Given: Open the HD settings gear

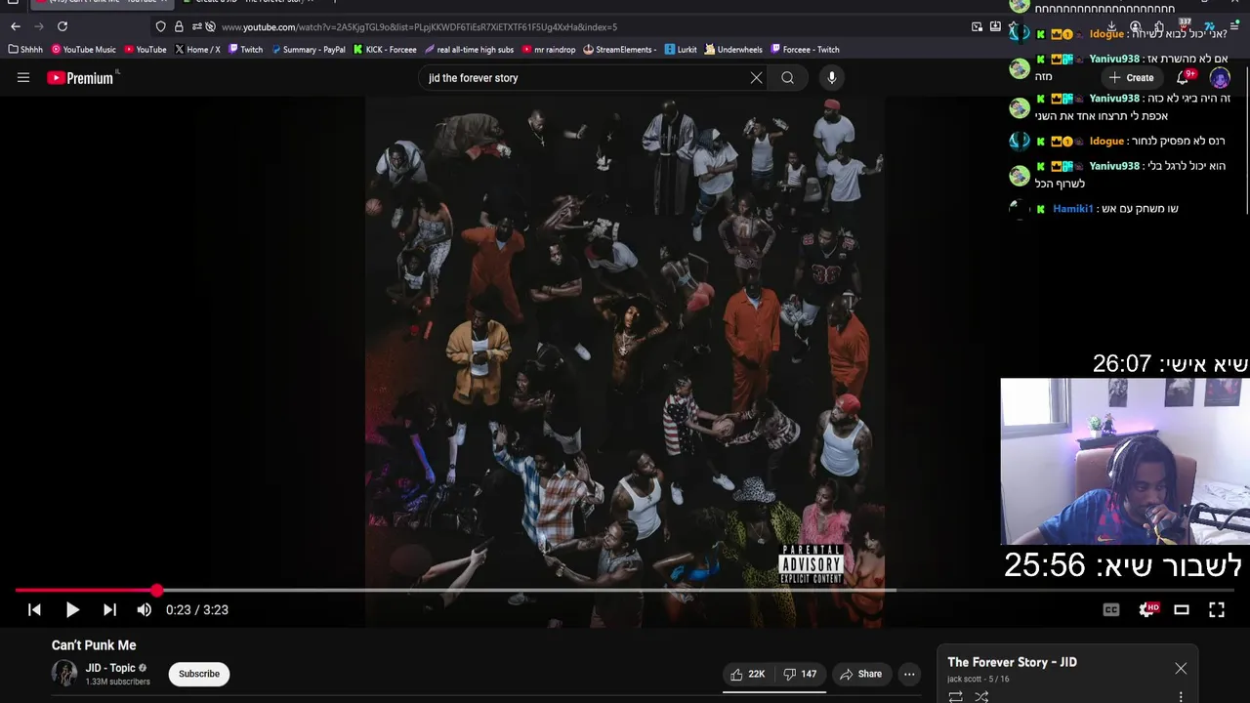Looking at the screenshot, I should coord(1148,609).
